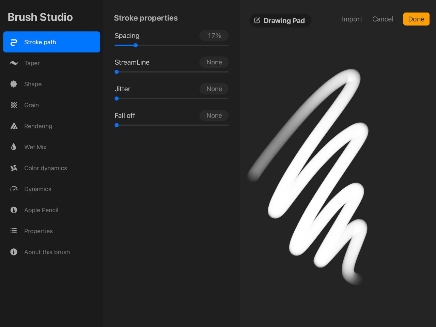Click the Taper wave icon
The height and width of the screenshot is (327, 436).
[13, 63]
